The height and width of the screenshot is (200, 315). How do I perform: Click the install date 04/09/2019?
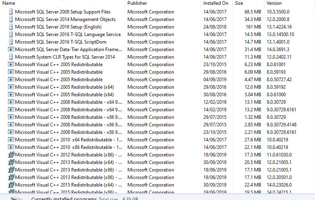click(215, 80)
